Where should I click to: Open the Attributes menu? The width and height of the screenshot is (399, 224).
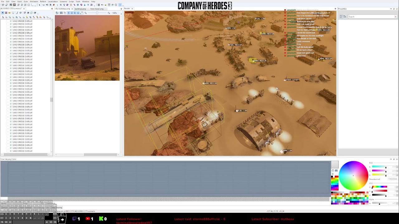click(x=34, y=2)
